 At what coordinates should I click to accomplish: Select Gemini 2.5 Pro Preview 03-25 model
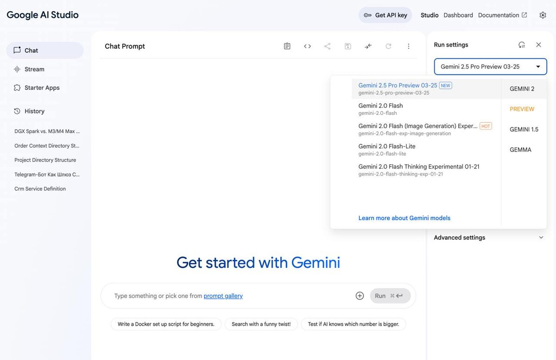(x=426, y=89)
